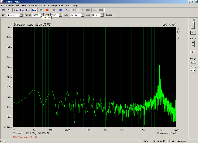Viewport: 198px width, 143px height.
Task: Click the second gray play icon for generator
Action: (54, 10)
